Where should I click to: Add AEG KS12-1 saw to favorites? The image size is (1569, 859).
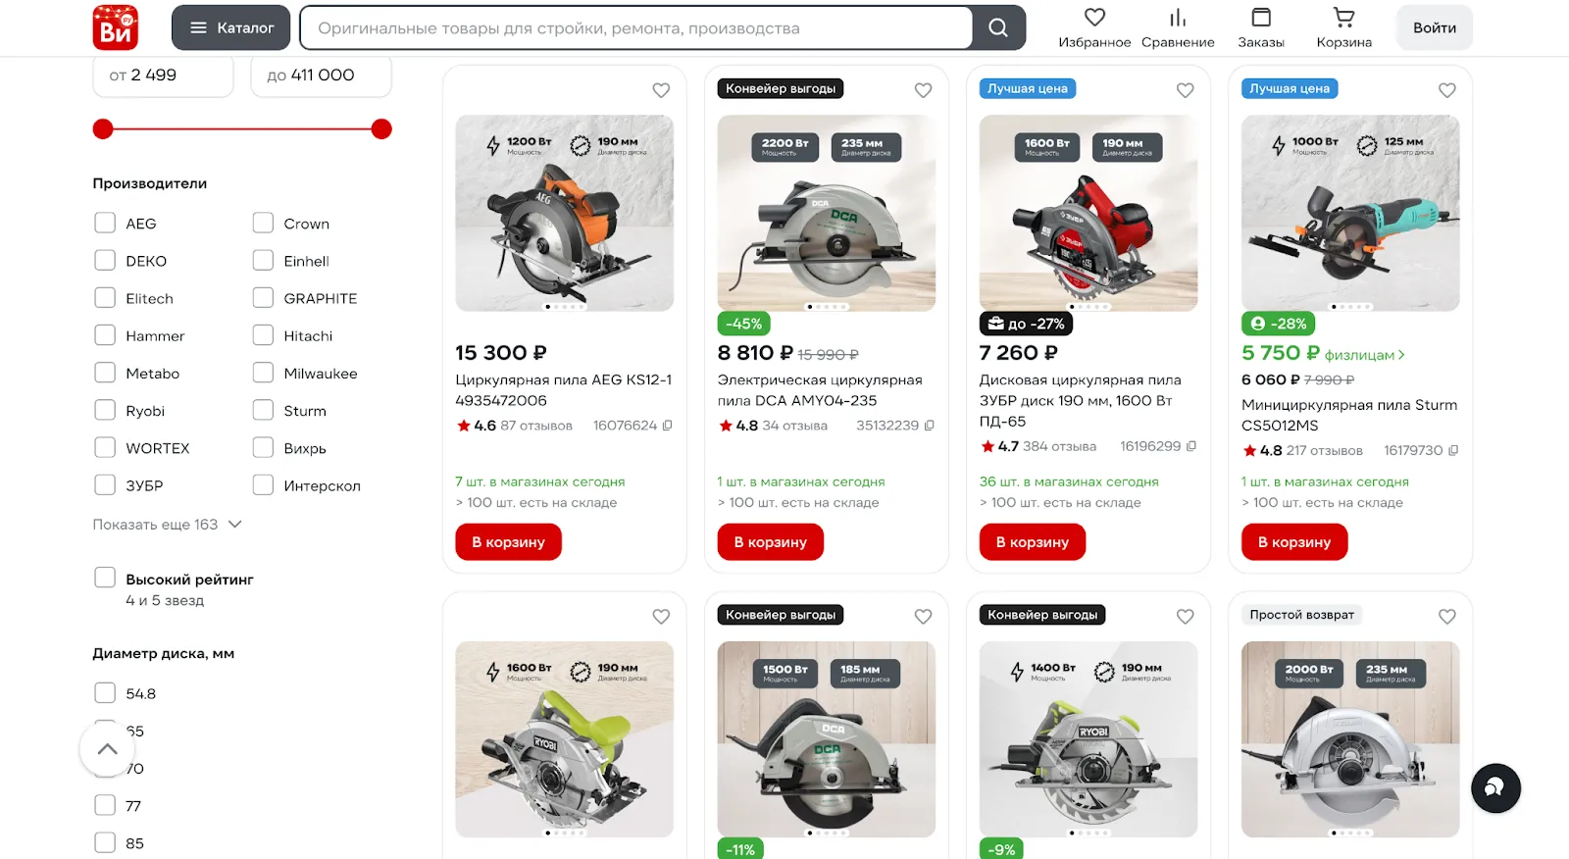pyautogui.click(x=661, y=90)
